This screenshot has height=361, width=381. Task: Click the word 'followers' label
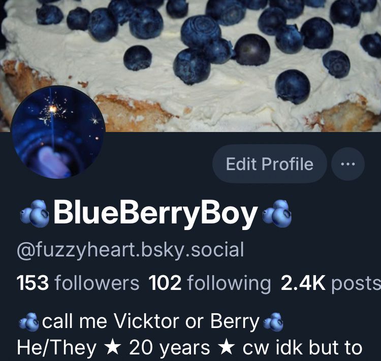click(x=97, y=283)
